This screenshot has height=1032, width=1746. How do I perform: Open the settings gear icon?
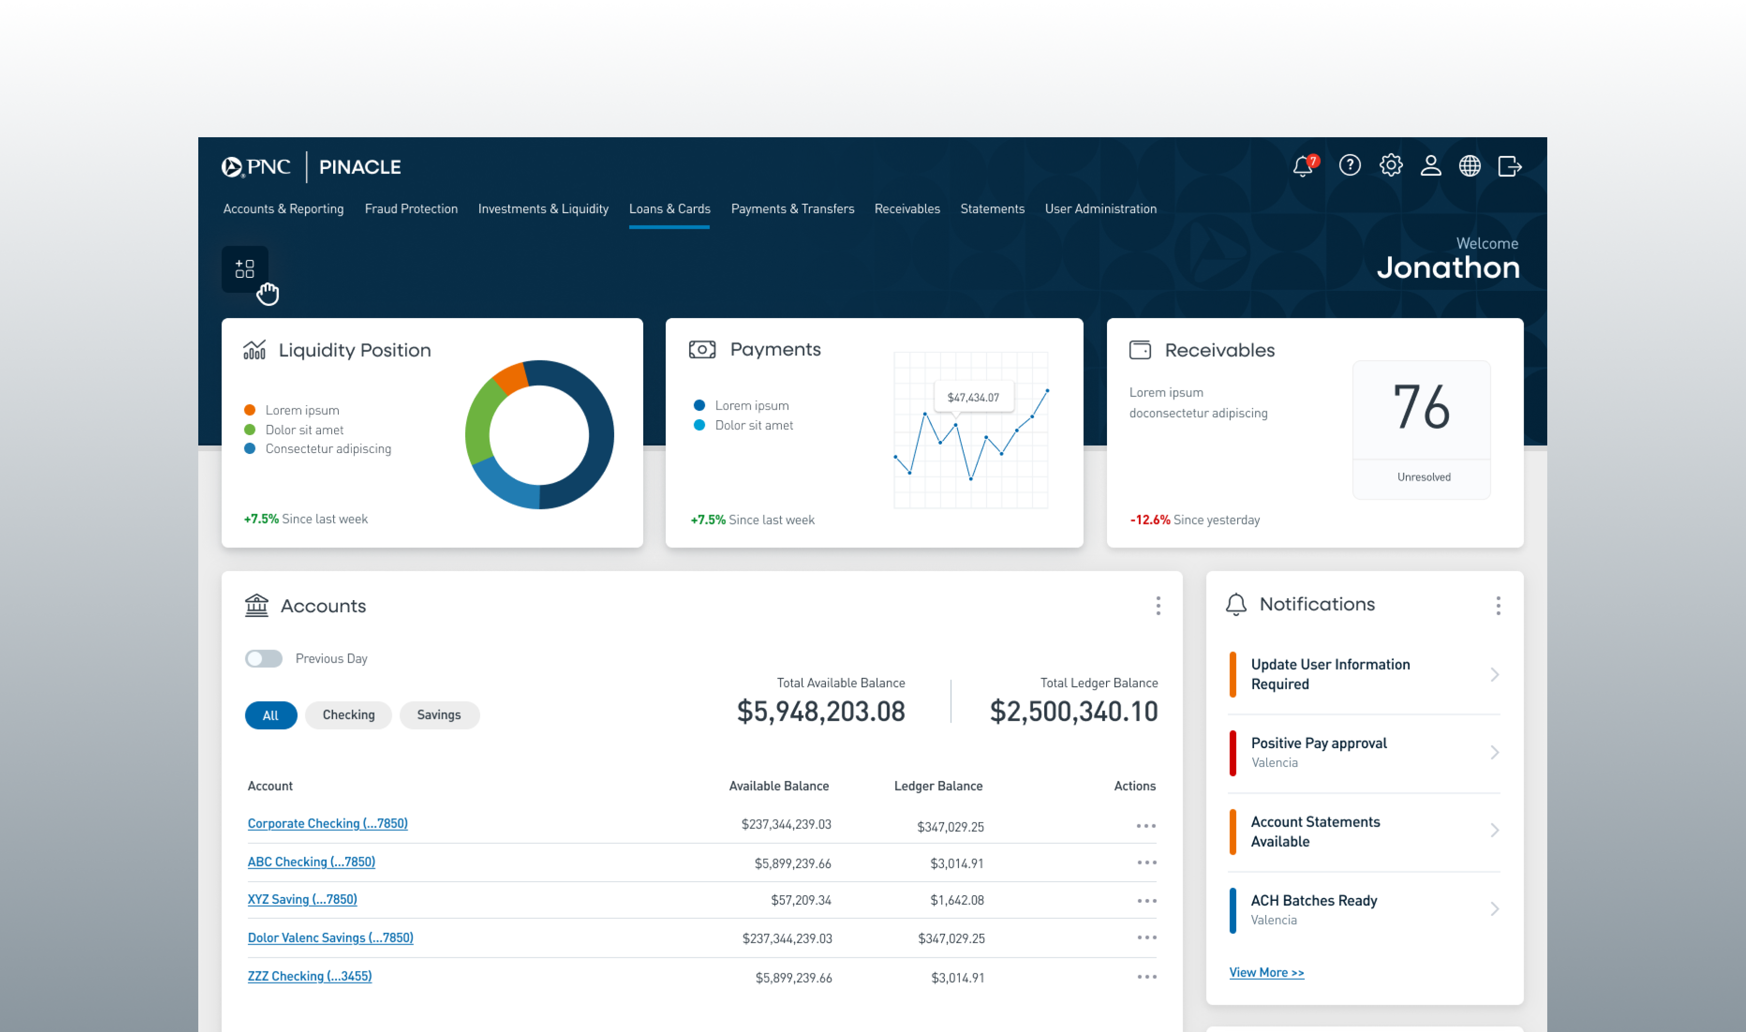click(1390, 165)
